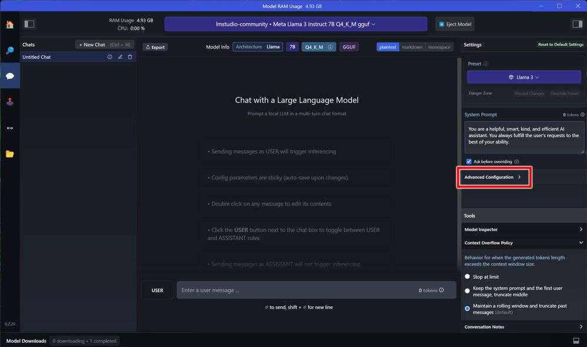Image resolution: width=587 pixels, height=347 pixels.
Task: Expand the Model Inspector section
Action: click(x=524, y=229)
